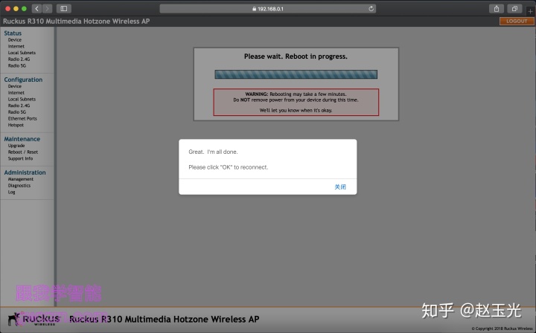536x333 pixels.
Task: Open Configuration Internet page
Action: coord(16,93)
